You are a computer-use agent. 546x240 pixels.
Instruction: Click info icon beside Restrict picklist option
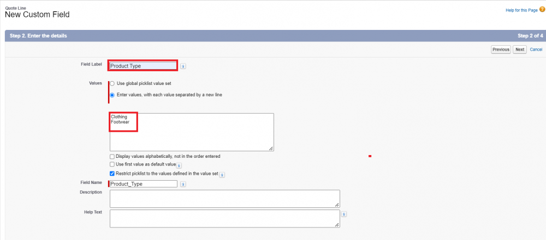222,175
